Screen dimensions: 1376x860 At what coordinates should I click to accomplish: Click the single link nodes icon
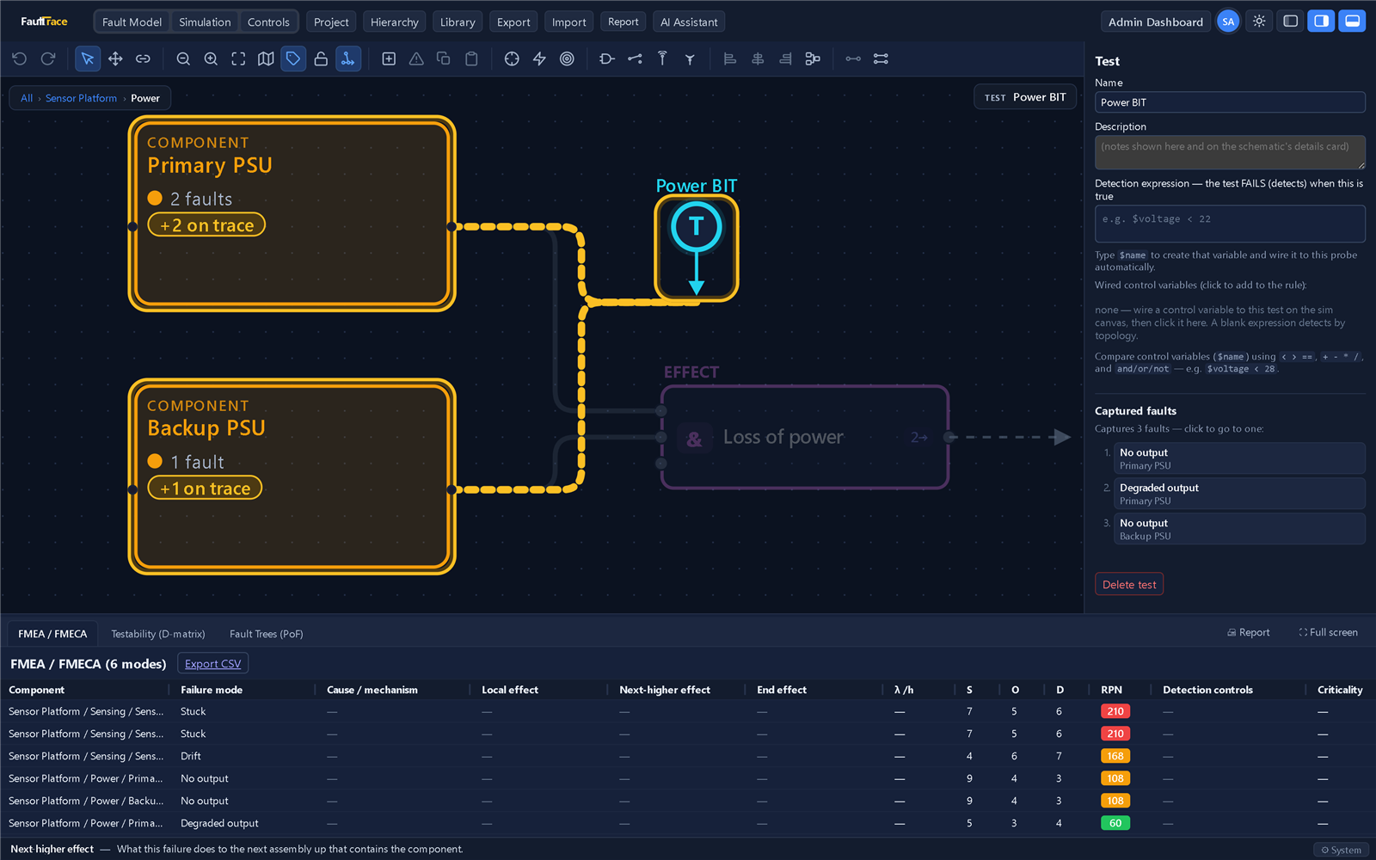(853, 58)
